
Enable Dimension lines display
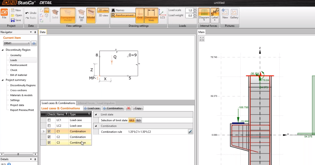coord(151,15)
